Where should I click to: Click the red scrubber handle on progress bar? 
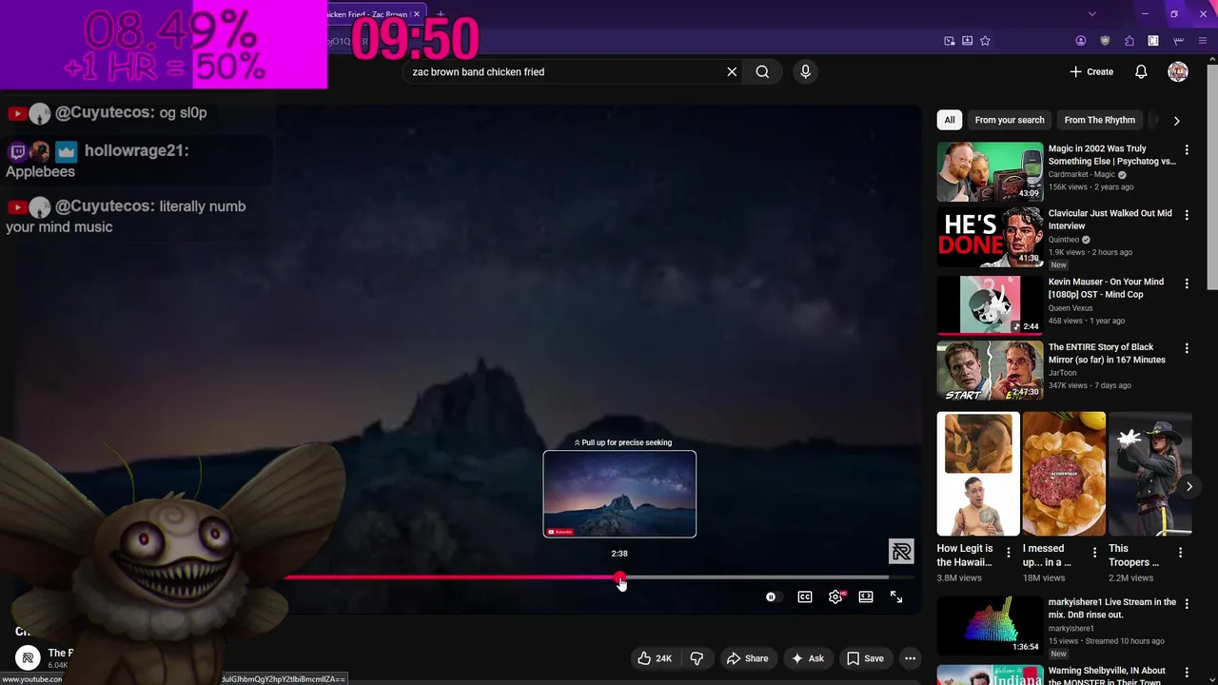point(620,577)
